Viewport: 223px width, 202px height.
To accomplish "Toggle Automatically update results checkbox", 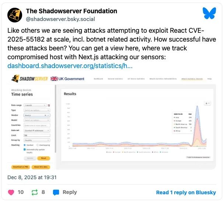I will tap(25, 149).
